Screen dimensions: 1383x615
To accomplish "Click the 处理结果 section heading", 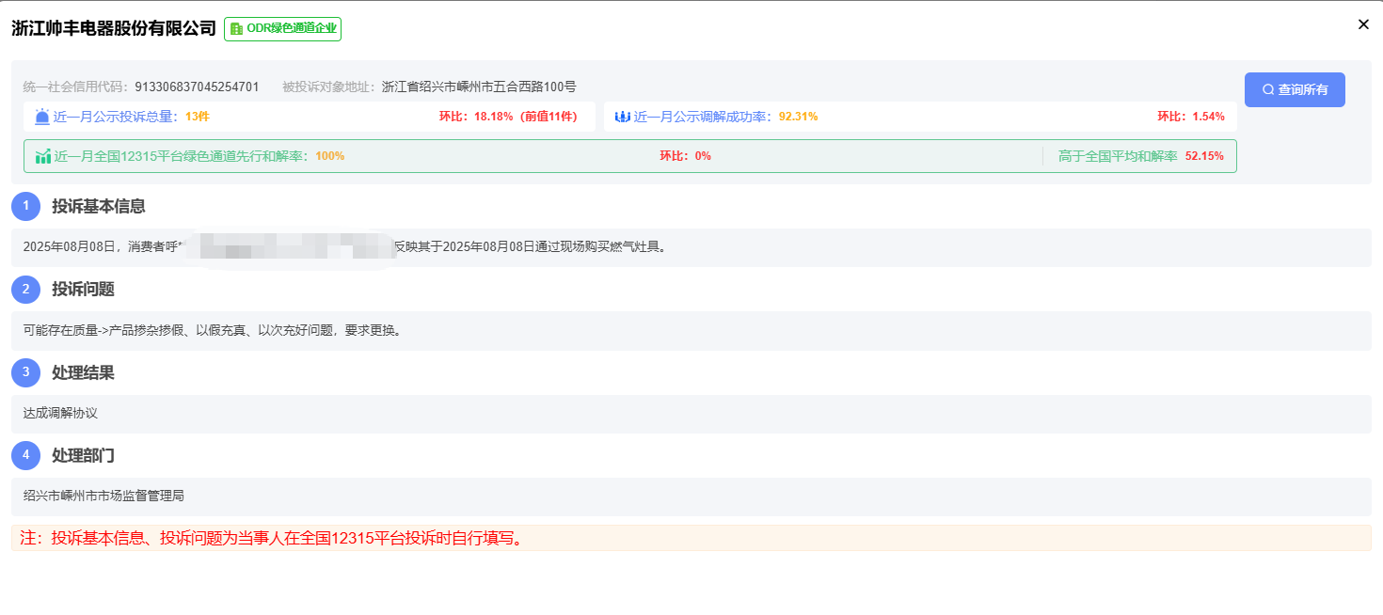I will click(83, 372).
